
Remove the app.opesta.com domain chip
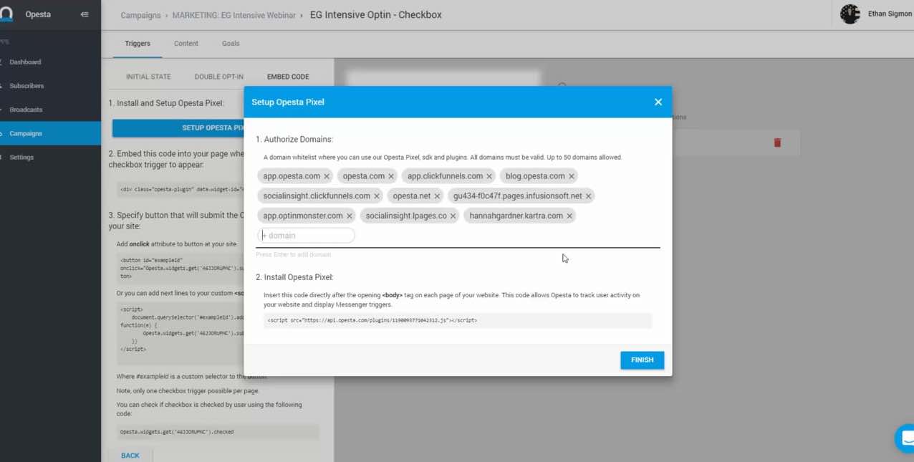(327, 176)
